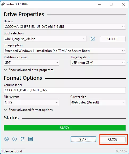
Task: Expand Show advanced format options
Action: pos(28,110)
